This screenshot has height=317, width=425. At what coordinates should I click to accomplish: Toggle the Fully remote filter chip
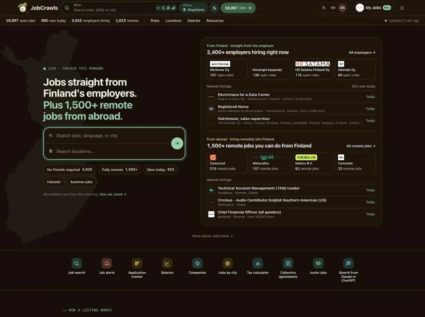(x=120, y=170)
